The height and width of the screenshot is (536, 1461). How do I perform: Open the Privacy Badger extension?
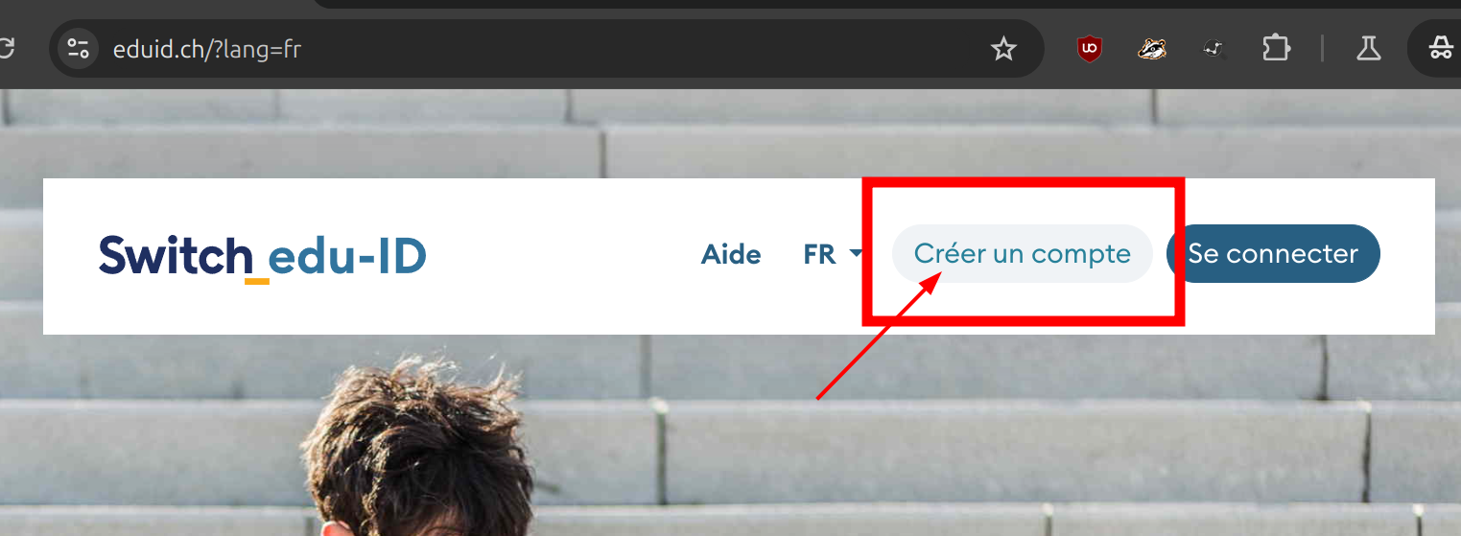(x=1152, y=48)
